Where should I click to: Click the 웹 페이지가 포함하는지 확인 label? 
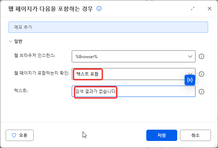pyautogui.click(x=41, y=73)
